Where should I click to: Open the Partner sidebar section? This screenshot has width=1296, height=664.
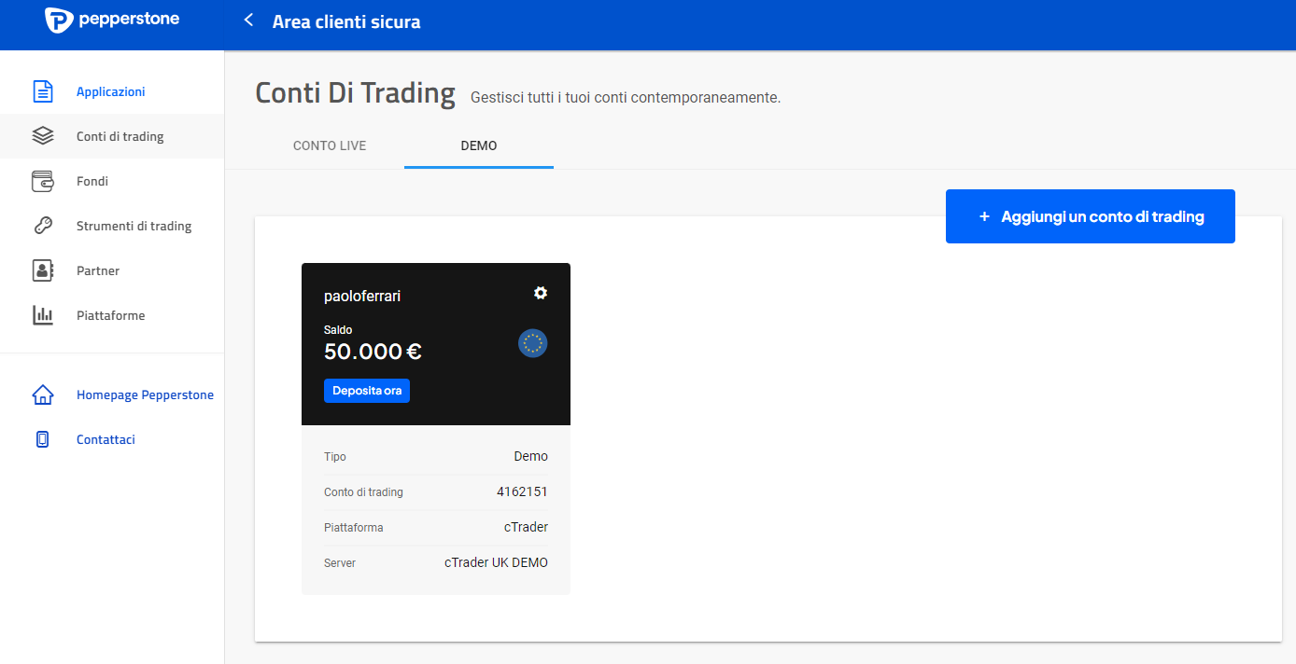(x=112, y=270)
